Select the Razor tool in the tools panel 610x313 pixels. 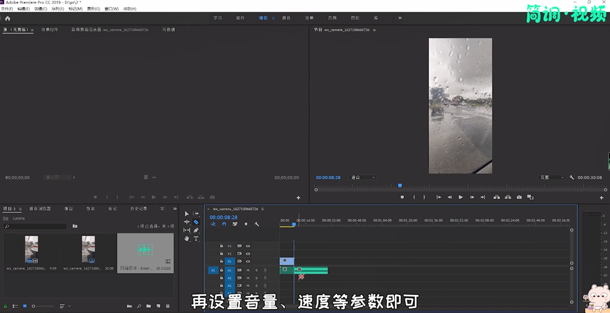coord(196,222)
